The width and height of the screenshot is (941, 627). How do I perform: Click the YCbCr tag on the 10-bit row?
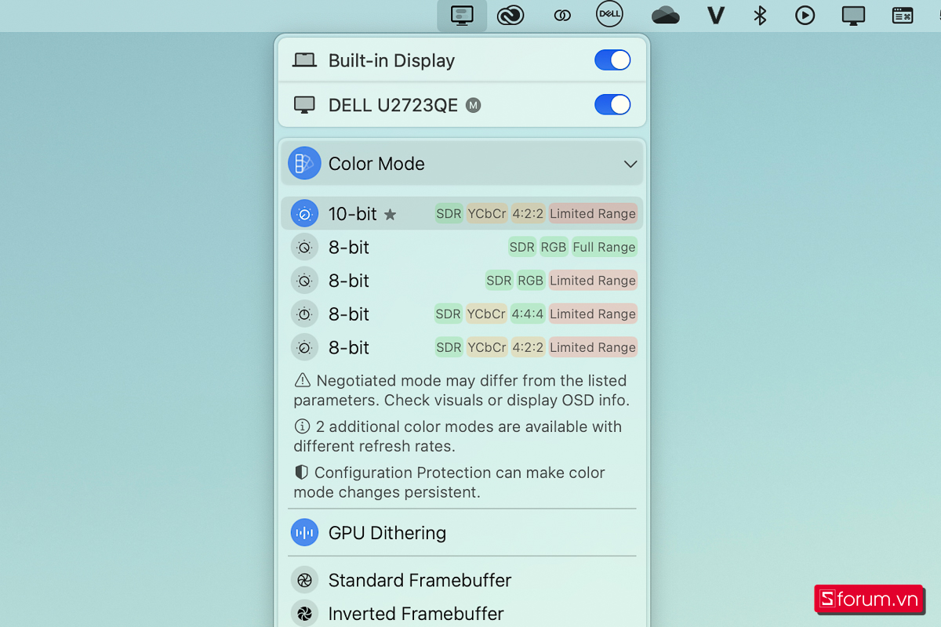coord(486,213)
